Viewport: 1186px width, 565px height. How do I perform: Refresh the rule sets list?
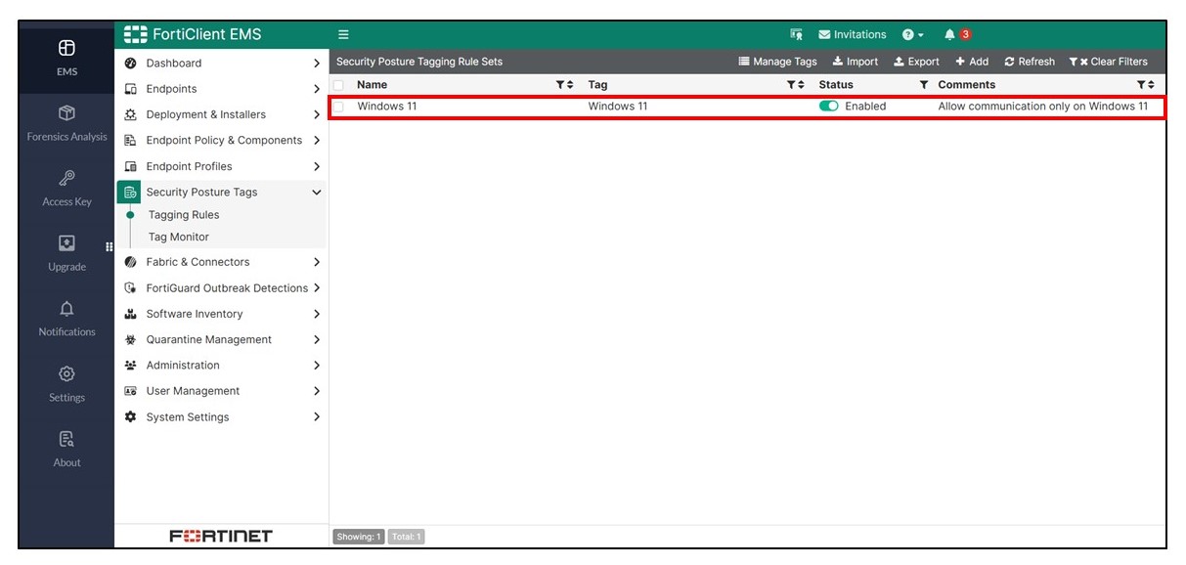click(1030, 62)
